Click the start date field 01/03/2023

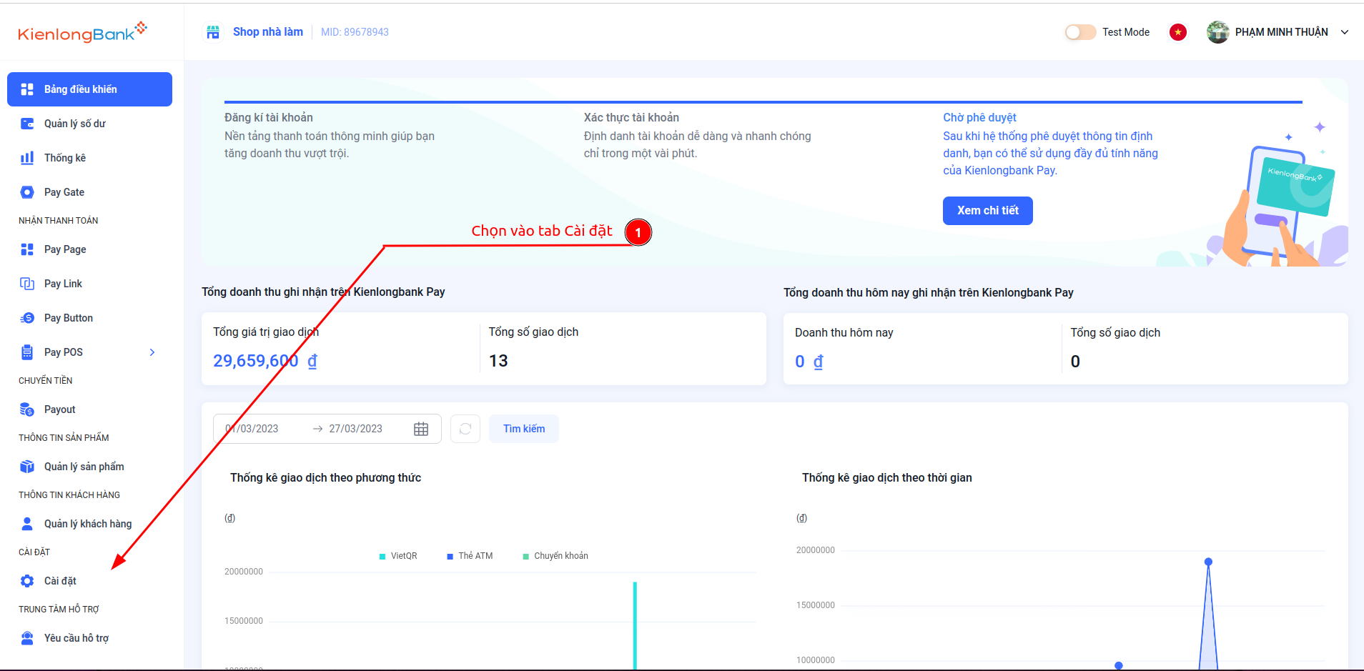coord(252,429)
